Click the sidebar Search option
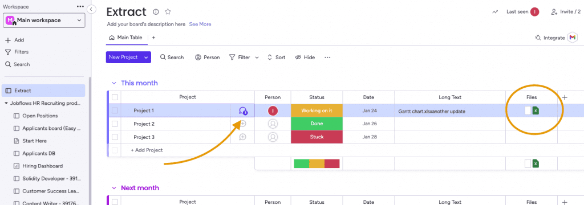584x205 pixels. pos(18,64)
